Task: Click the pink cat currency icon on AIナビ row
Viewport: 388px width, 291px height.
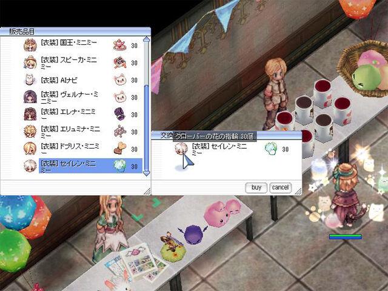Action: pyautogui.click(x=120, y=80)
